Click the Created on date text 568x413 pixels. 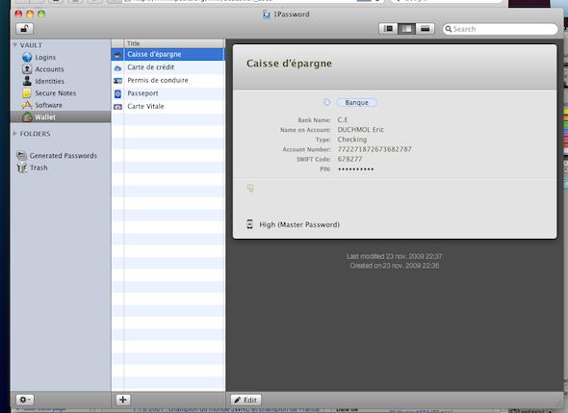coord(395,266)
